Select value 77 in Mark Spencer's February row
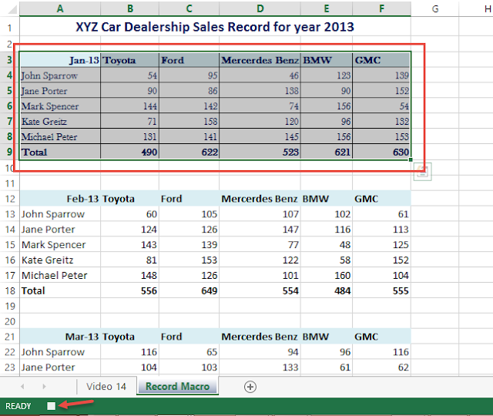This screenshot has height=416, width=493. (x=260, y=245)
